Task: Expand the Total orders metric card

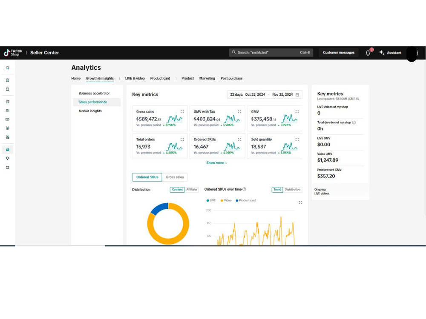Action: point(182,140)
